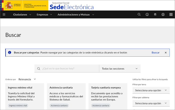Screen dimensions: 175x110
Task: Click the blue info icon in the banner
Action: click(9, 53)
